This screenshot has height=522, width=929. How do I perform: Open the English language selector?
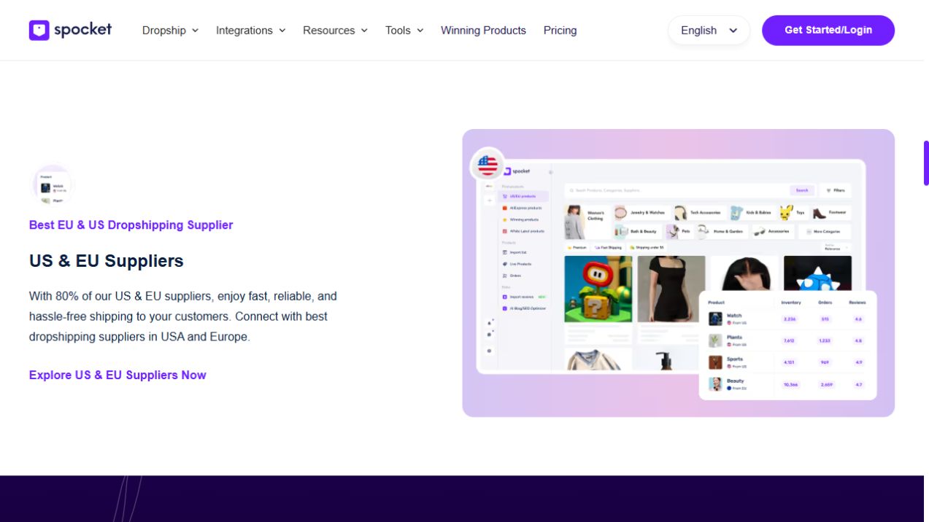click(709, 31)
